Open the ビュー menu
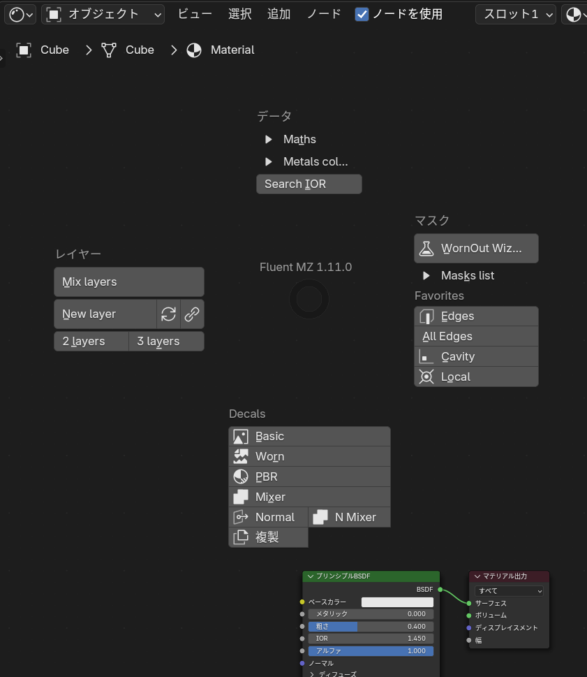 (195, 14)
